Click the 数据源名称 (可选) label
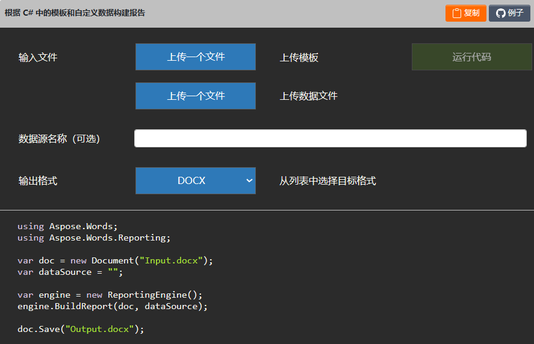This screenshot has width=534, height=344. pyautogui.click(x=59, y=138)
